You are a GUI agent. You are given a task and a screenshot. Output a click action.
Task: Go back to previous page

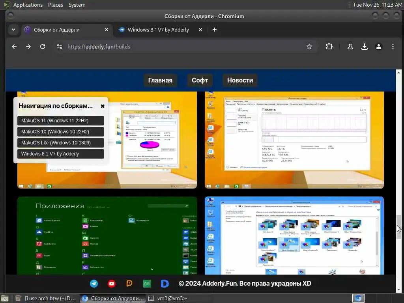tap(15, 47)
